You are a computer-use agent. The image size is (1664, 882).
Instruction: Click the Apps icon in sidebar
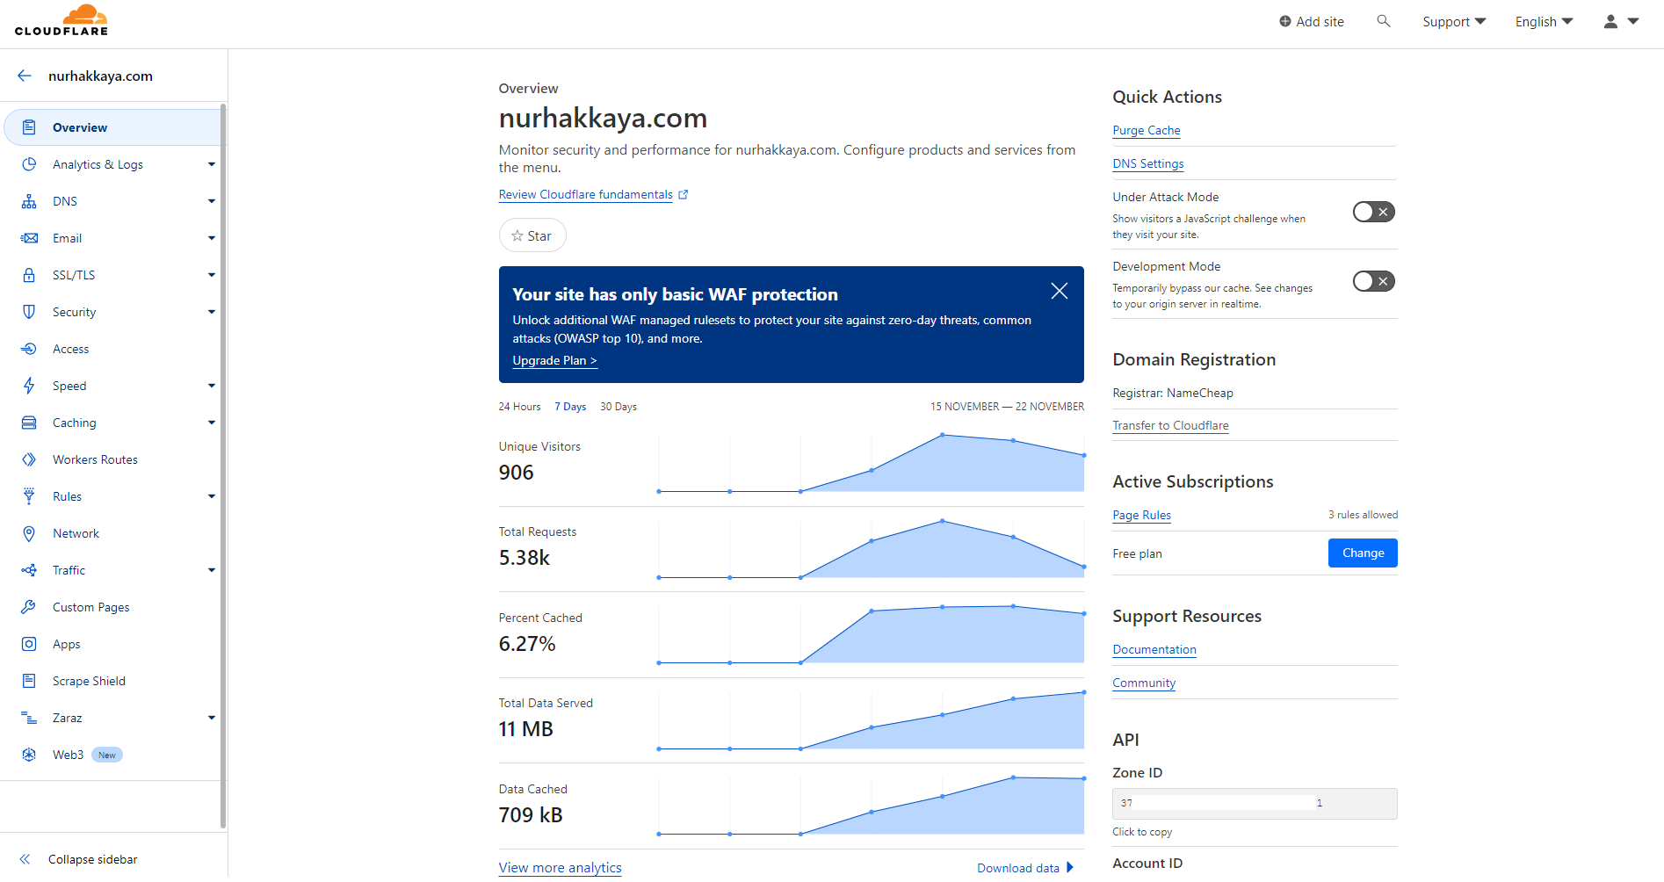pyautogui.click(x=29, y=644)
